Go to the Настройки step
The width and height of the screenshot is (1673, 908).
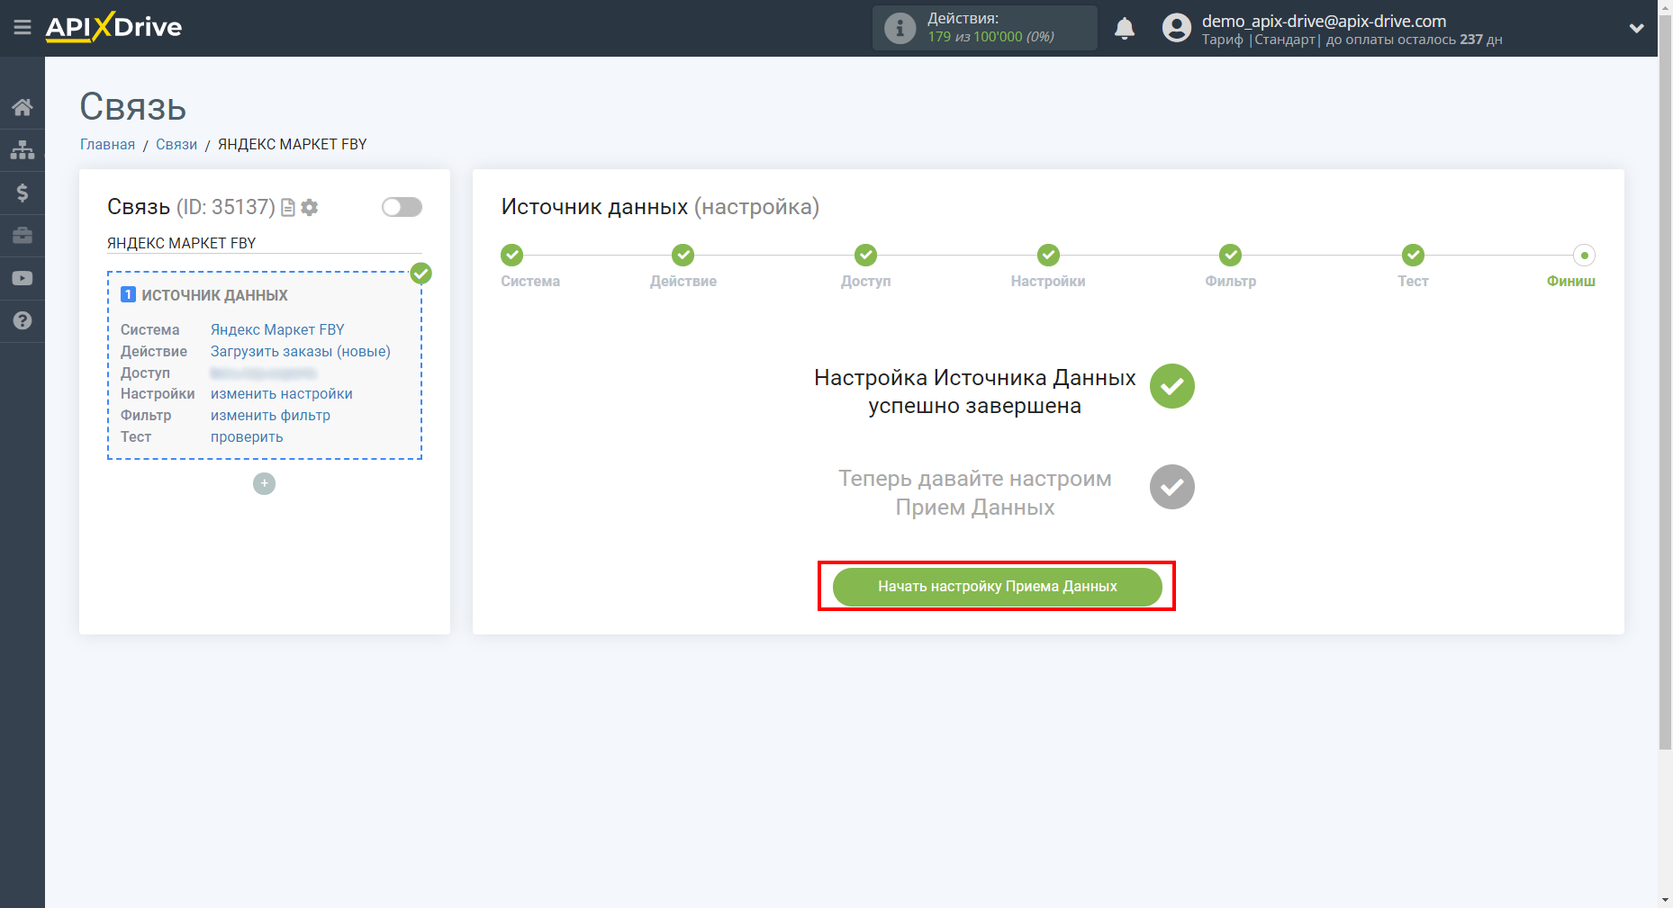[x=1048, y=255]
